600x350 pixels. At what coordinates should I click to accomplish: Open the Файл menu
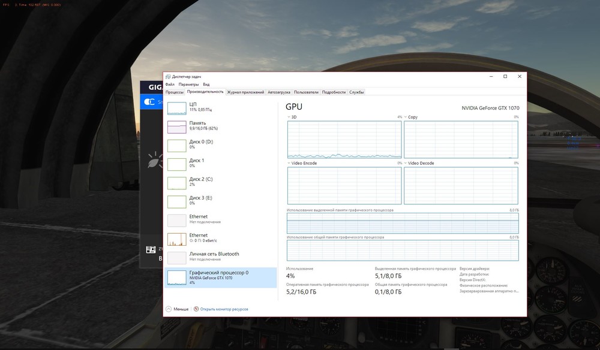[169, 85]
